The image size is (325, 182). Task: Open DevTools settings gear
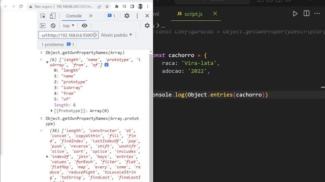[127, 16]
